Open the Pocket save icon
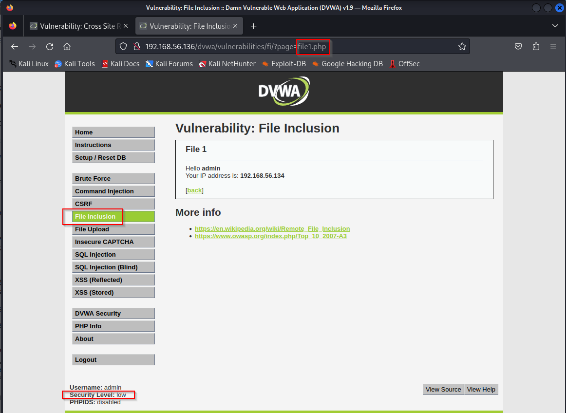The height and width of the screenshot is (413, 566). [518, 46]
